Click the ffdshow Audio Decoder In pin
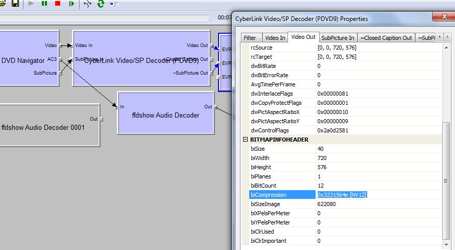This screenshot has height=250, width=455. 116,107
